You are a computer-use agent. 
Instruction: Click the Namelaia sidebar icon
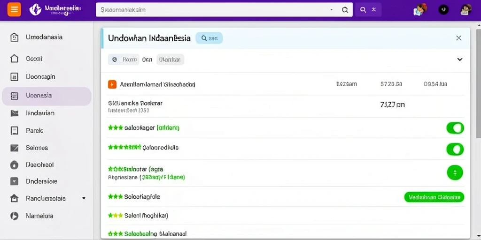[14, 216]
